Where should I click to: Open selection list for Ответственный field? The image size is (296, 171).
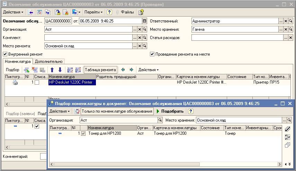coord(281,21)
